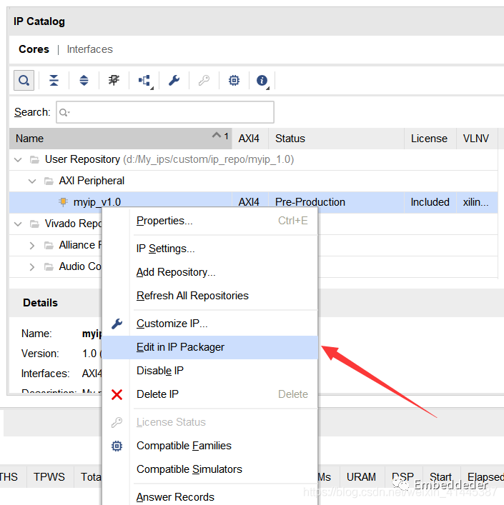Click inside the Search input field
The image size is (504, 505).
pos(168,112)
